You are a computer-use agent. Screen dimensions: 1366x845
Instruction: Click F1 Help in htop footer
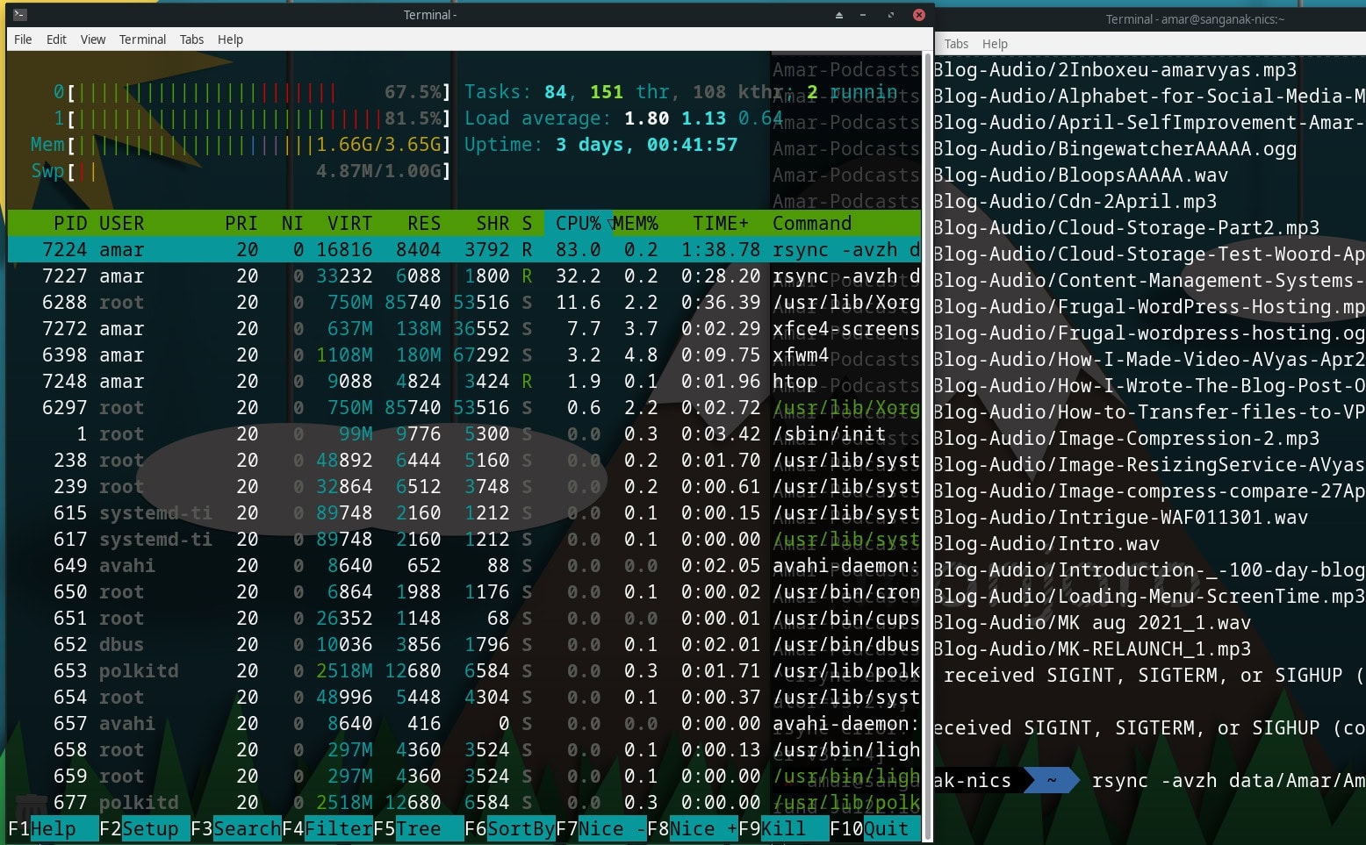pos(53,828)
